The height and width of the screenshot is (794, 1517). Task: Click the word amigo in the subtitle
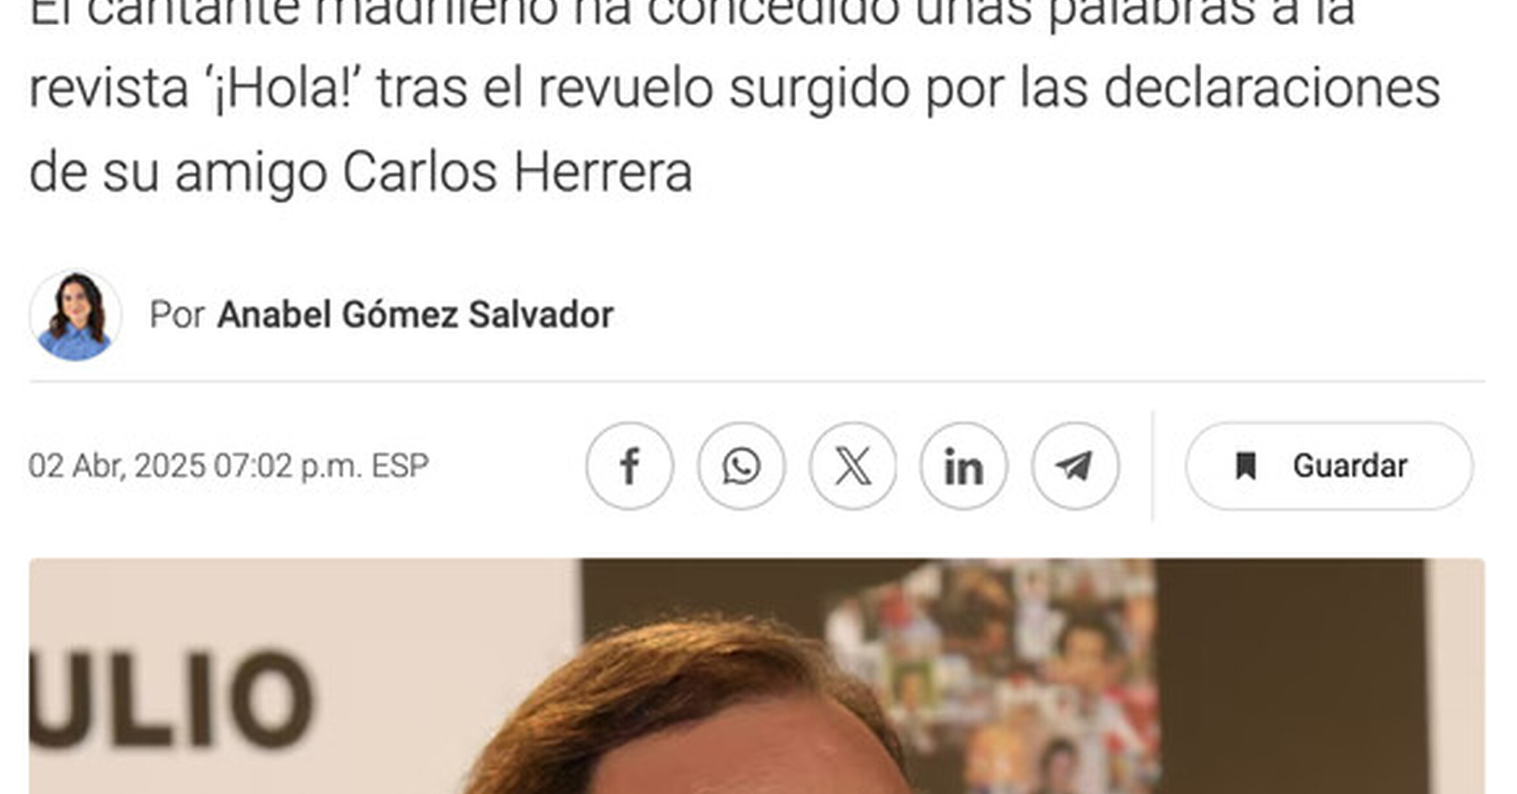(251, 172)
